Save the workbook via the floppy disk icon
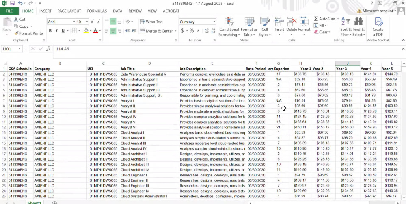Viewport: 406px width, 204px height. [x=12, y=3]
